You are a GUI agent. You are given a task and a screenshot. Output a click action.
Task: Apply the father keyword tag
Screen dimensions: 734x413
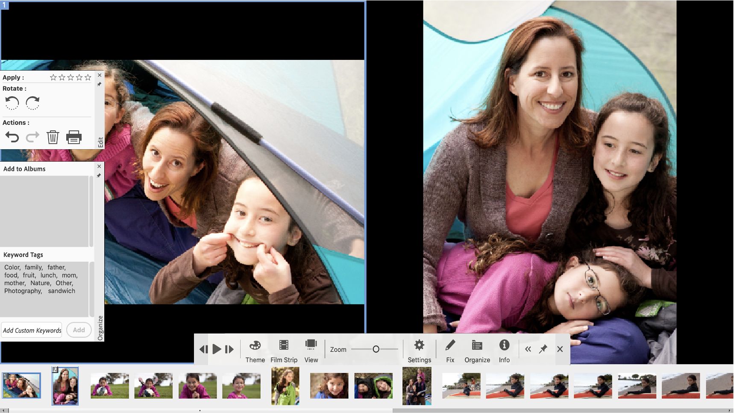(57, 268)
